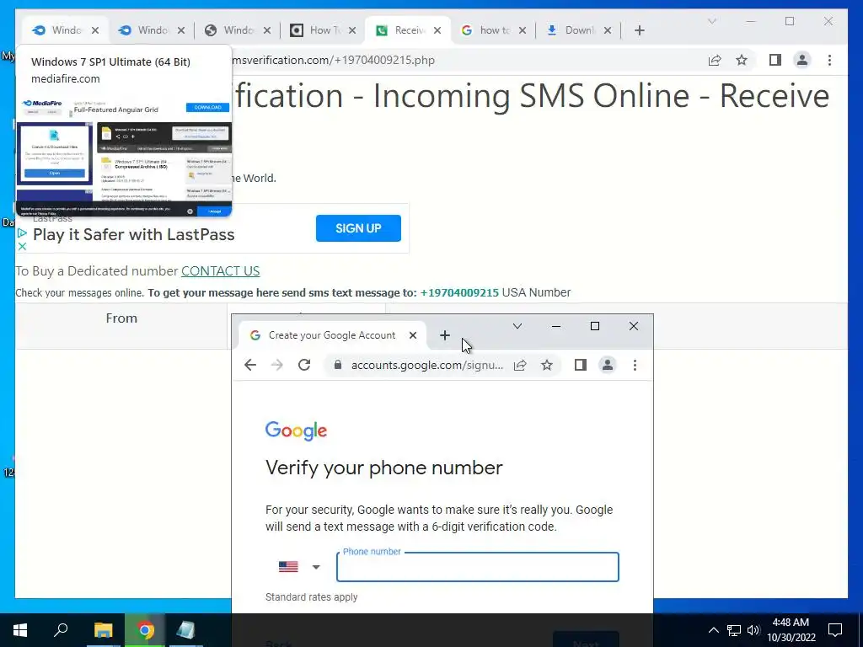863x647 pixels.
Task: Click the Google logo
Action: [x=296, y=430]
